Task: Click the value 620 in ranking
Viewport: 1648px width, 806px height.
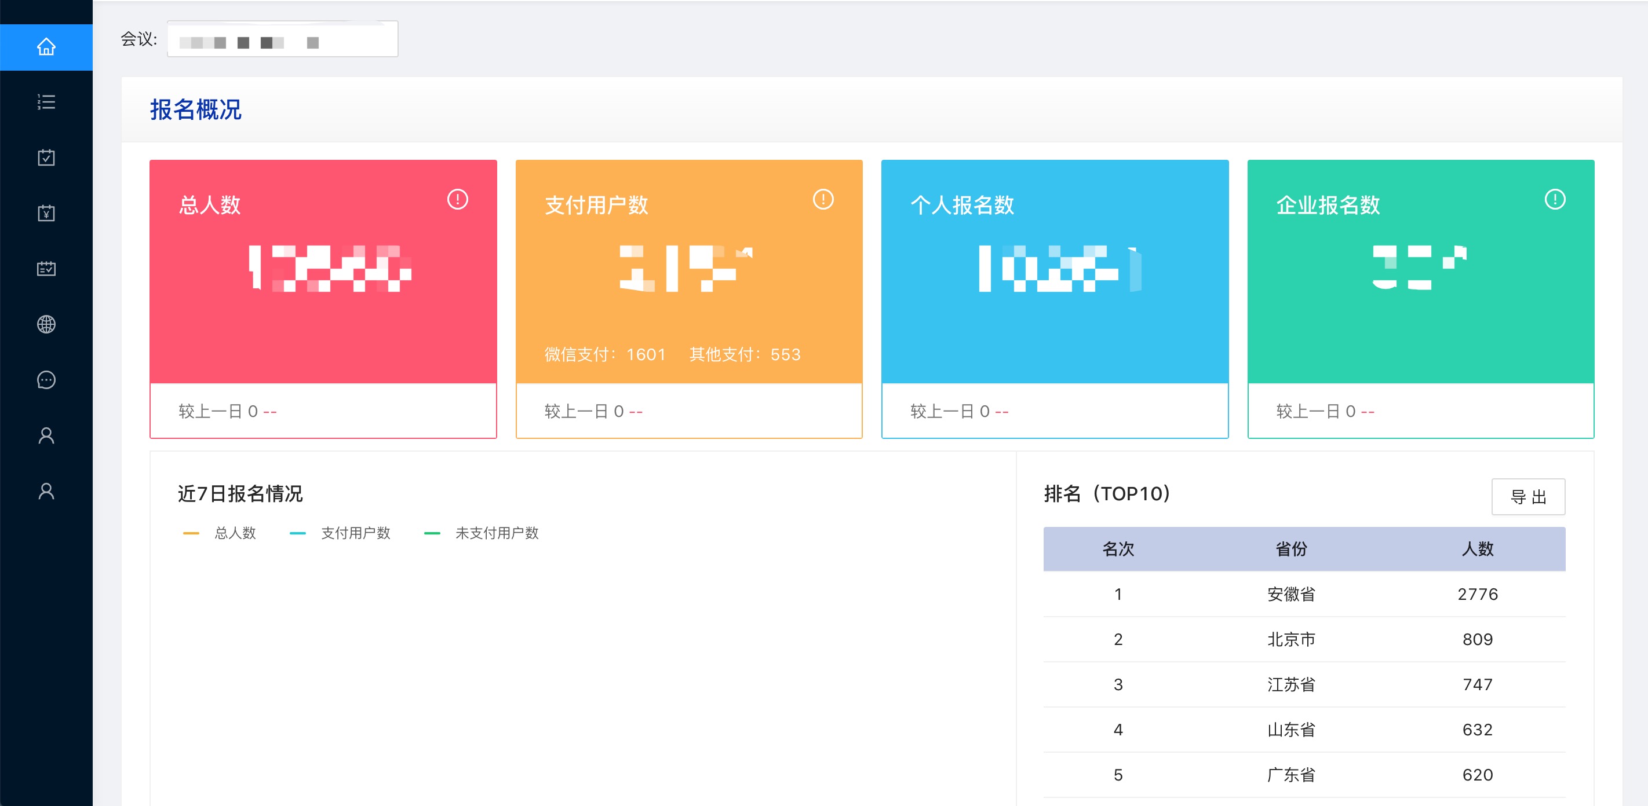Action: pyautogui.click(x=1478, y=775)
